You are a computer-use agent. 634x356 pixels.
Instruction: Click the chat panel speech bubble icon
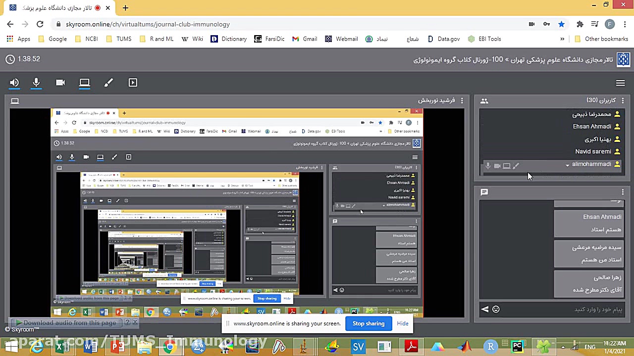pos(484,192)
